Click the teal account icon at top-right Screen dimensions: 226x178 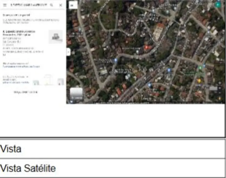tap(218, 4)
